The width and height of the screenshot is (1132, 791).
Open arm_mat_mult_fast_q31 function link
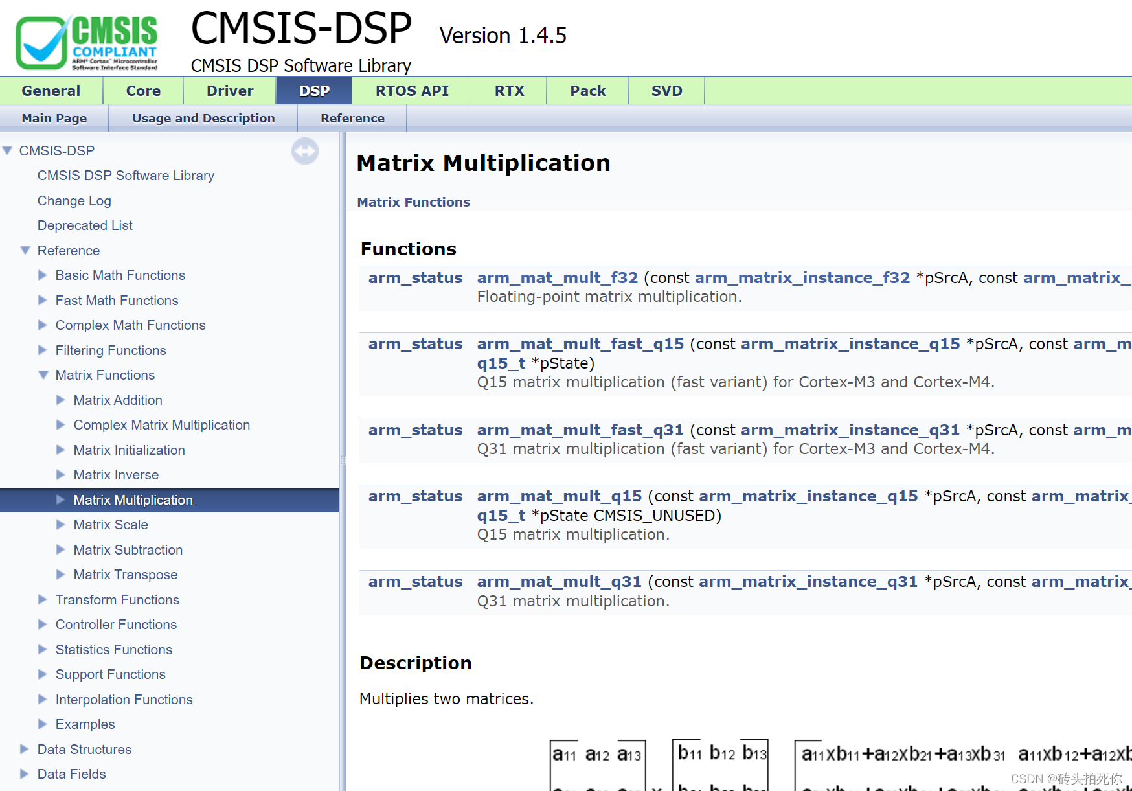tap(580, 430)
